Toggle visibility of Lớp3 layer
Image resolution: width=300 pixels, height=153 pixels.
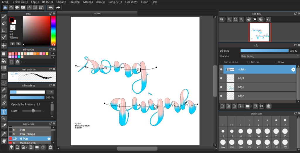coord(221,78)
